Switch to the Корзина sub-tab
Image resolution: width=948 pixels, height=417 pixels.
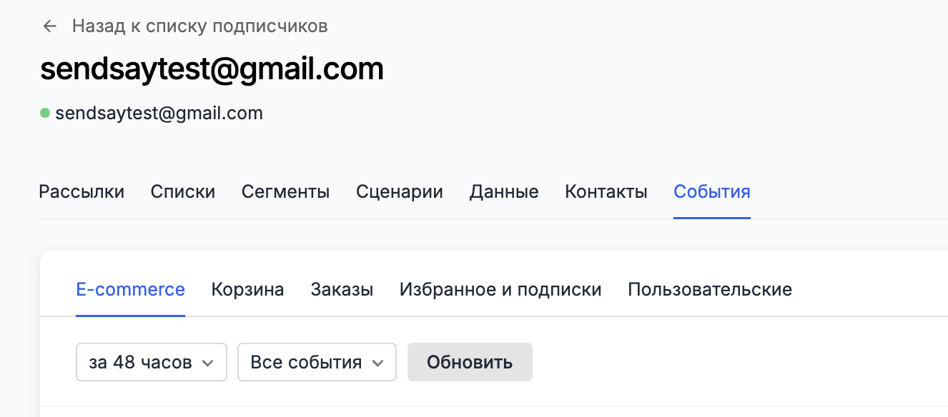(247, 289)
